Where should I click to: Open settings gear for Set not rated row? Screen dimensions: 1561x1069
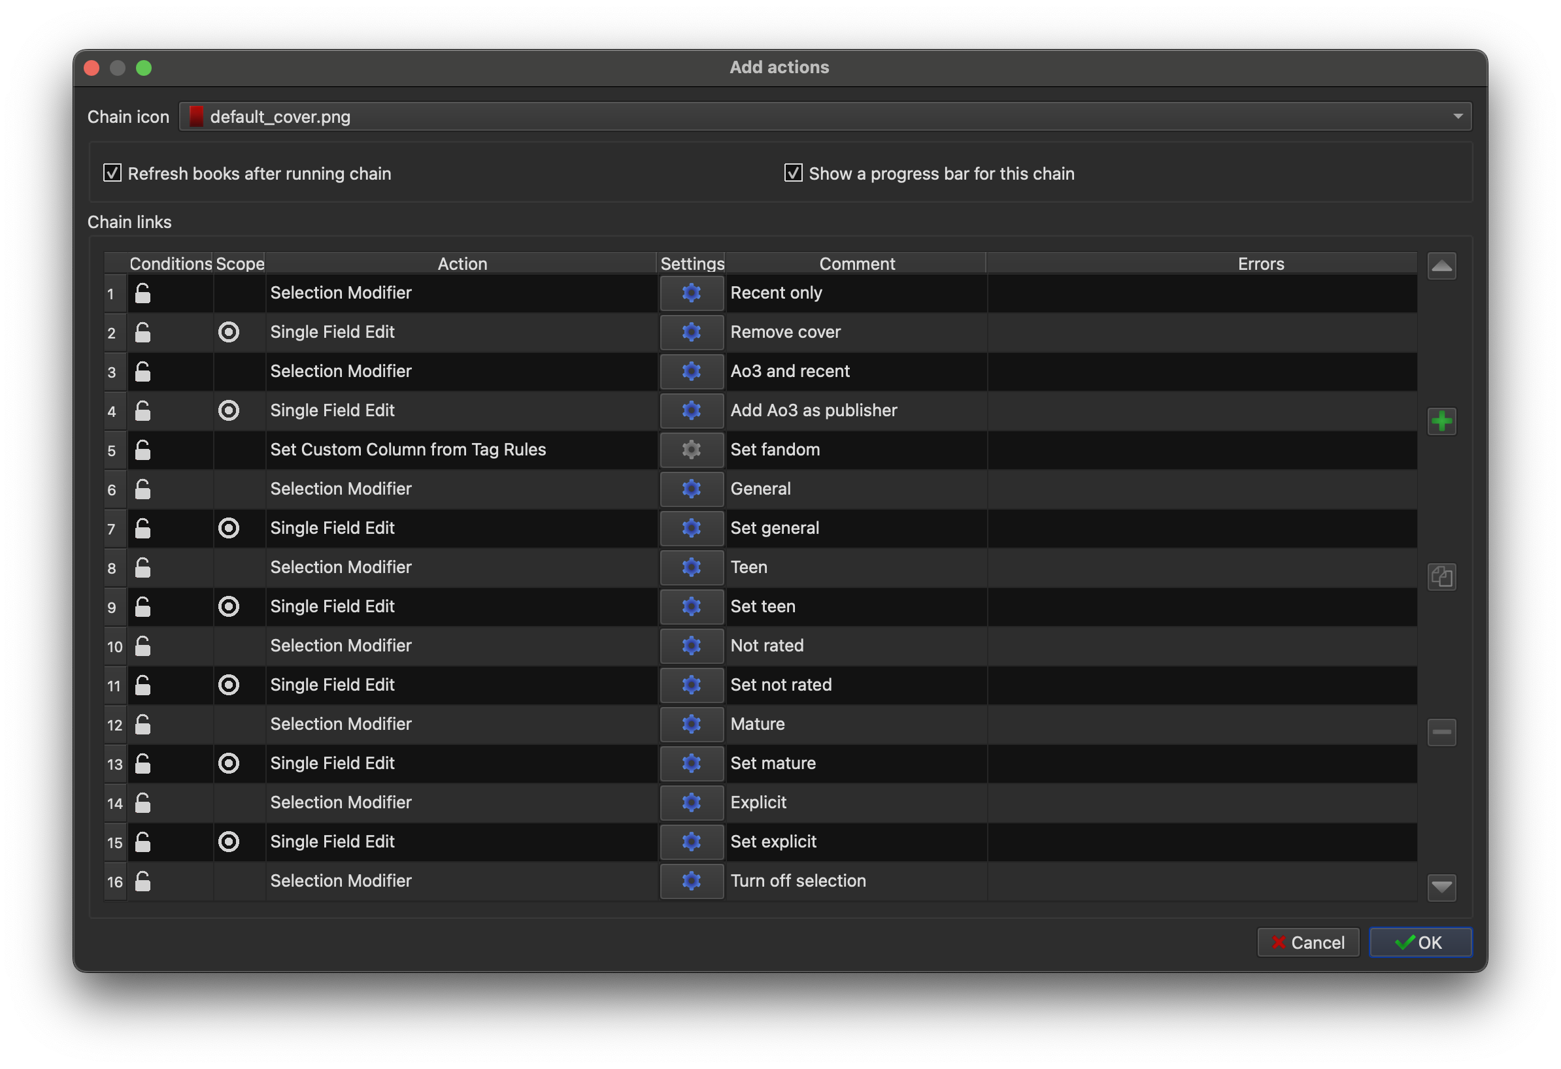click(691, 685)
